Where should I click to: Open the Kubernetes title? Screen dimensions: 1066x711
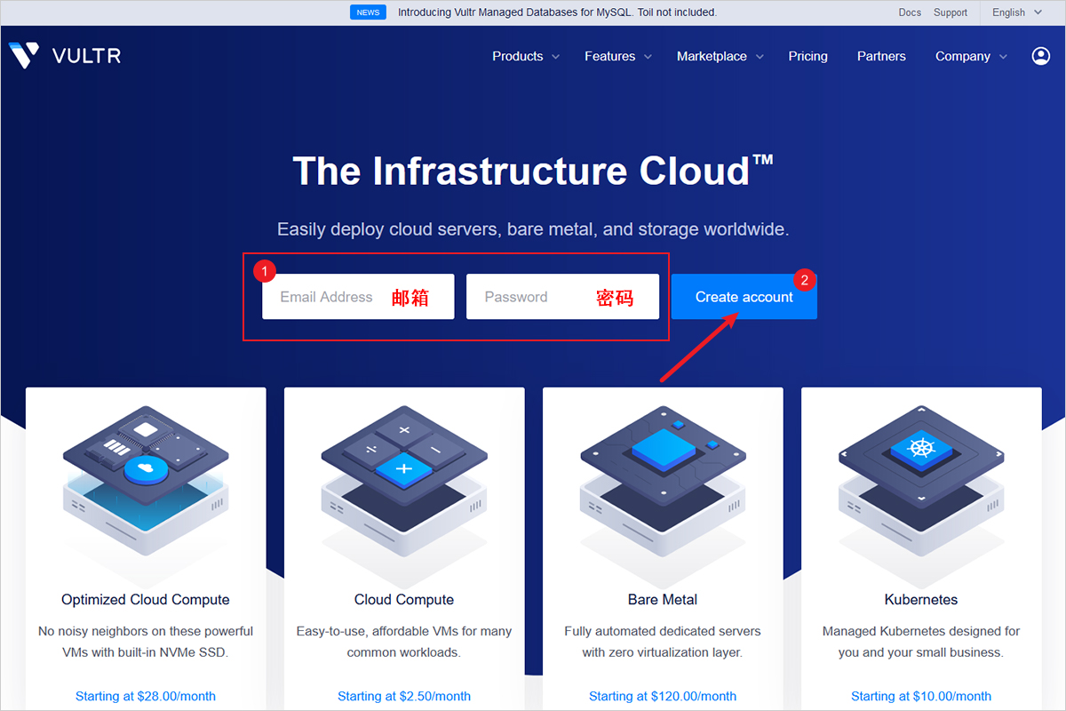(921, 600)
